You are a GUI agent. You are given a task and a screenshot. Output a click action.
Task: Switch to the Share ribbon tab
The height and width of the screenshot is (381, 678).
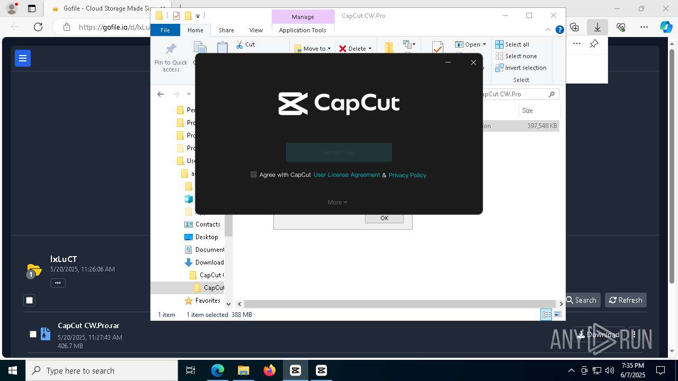click(x=226, y=30)
